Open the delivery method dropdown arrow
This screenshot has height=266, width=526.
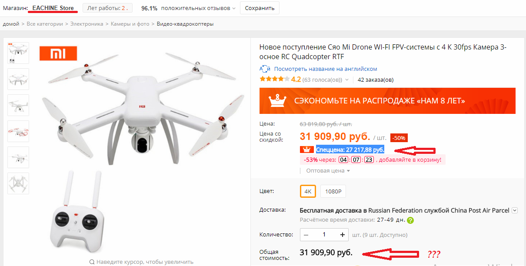tap(515, 210)
